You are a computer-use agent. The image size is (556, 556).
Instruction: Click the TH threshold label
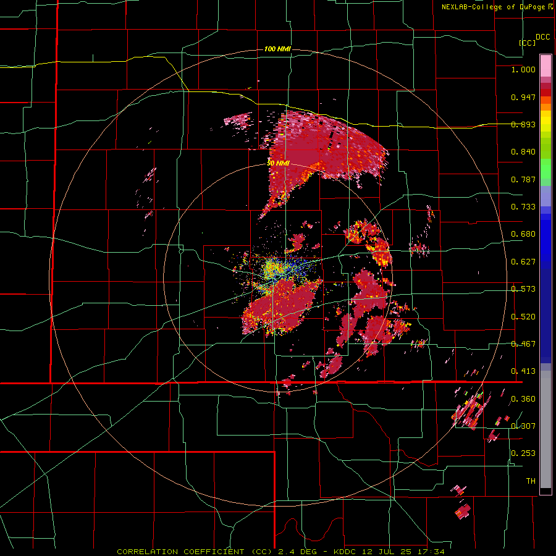tap(531, 481)
